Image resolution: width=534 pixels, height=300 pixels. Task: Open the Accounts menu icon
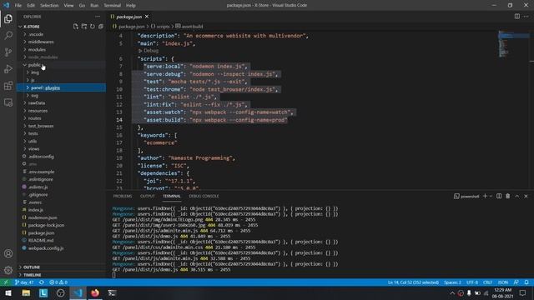click(8, 253)
